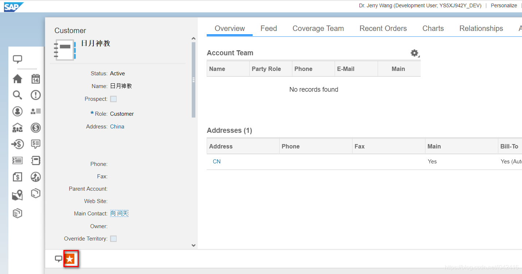This screenshot has height=274, width=522.
Task: Click the customer panel vertical scrollbar
Action: tap(194, 80)
